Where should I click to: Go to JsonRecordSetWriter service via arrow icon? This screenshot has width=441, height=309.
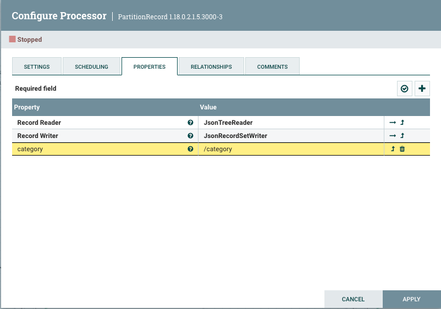pos(393,136)
